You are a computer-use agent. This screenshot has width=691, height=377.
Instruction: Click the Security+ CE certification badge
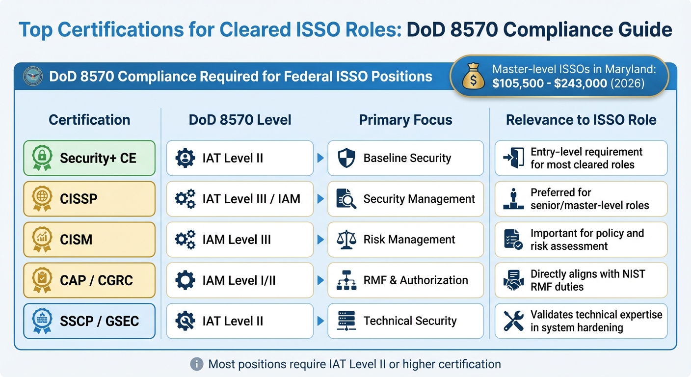[89, 158]
